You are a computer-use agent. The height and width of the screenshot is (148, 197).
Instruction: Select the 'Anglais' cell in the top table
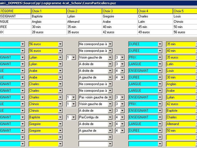pyautogui.click(x=49, y=22)
